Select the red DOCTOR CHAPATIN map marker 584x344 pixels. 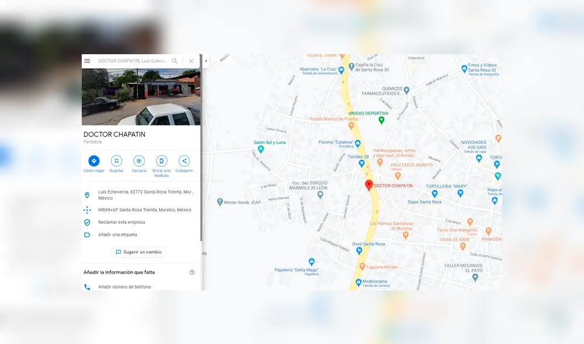(x=369, y=184)
